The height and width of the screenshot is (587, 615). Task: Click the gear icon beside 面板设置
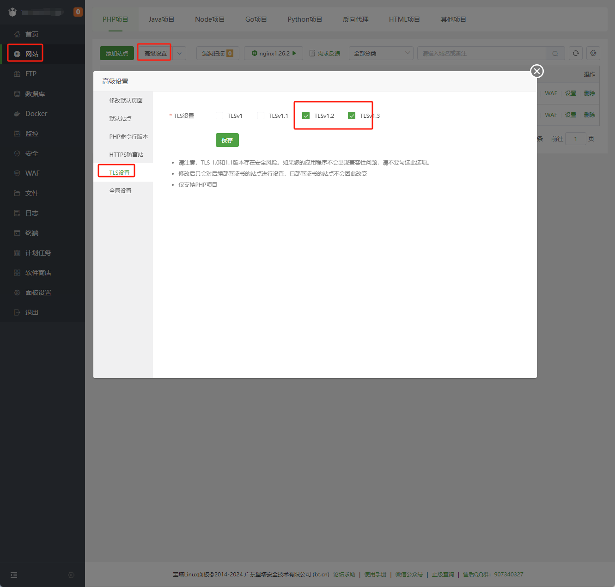click(17, 293)
